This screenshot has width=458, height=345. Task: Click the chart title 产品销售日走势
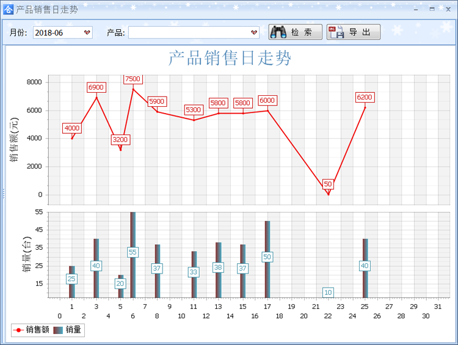(x=230, y=58)
